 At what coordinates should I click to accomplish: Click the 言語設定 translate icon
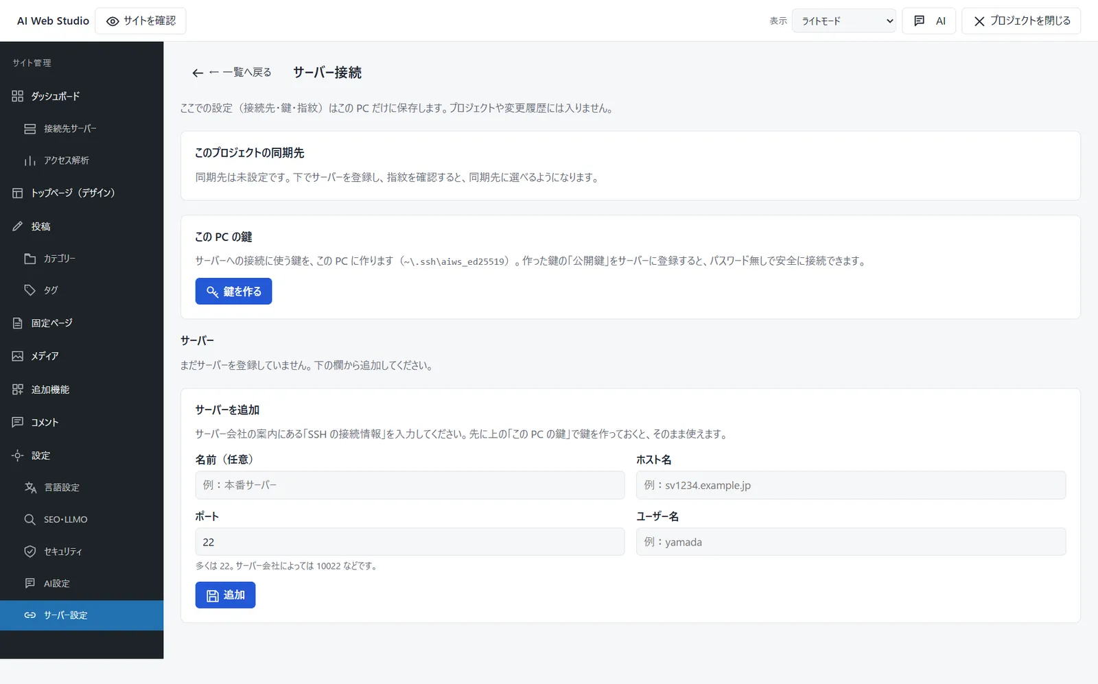click(x=30, y=488)
